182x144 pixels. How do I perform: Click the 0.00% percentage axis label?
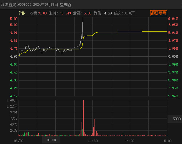click(173, 56)
